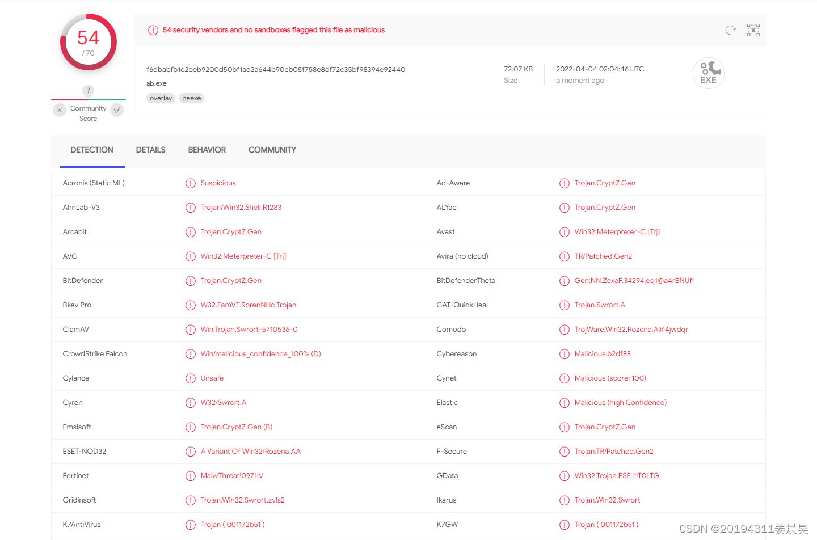Open the DETAILS tab

[151, 150]
